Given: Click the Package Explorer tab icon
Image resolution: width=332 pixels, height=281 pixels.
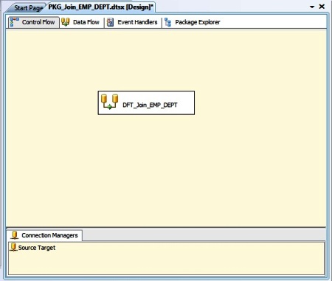Looking at the screenshot, I should click(x=167, y=22).
